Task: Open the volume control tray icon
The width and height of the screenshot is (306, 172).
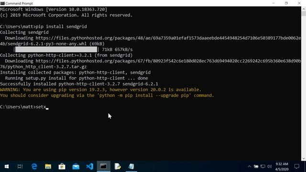Action: coord(270,166)
